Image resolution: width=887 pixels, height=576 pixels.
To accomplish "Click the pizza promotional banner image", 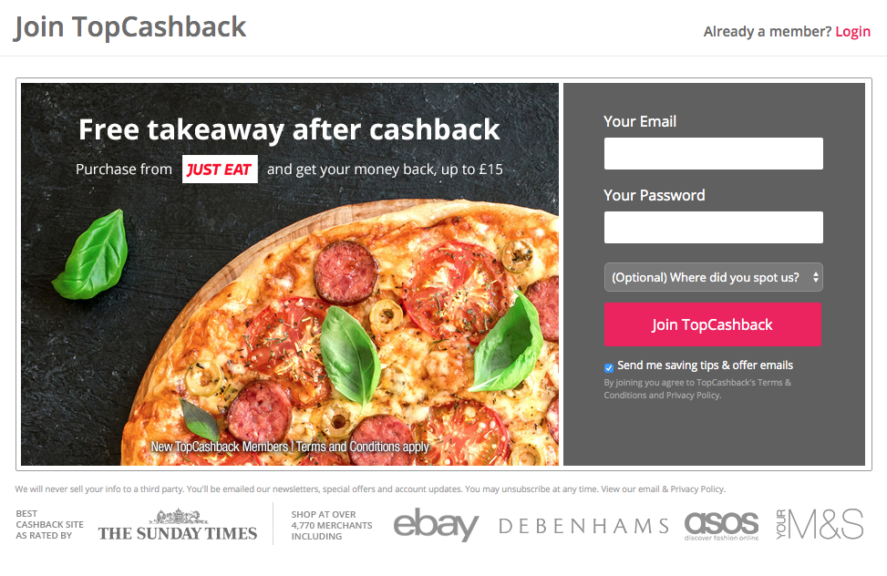I will tap(290, 274).
